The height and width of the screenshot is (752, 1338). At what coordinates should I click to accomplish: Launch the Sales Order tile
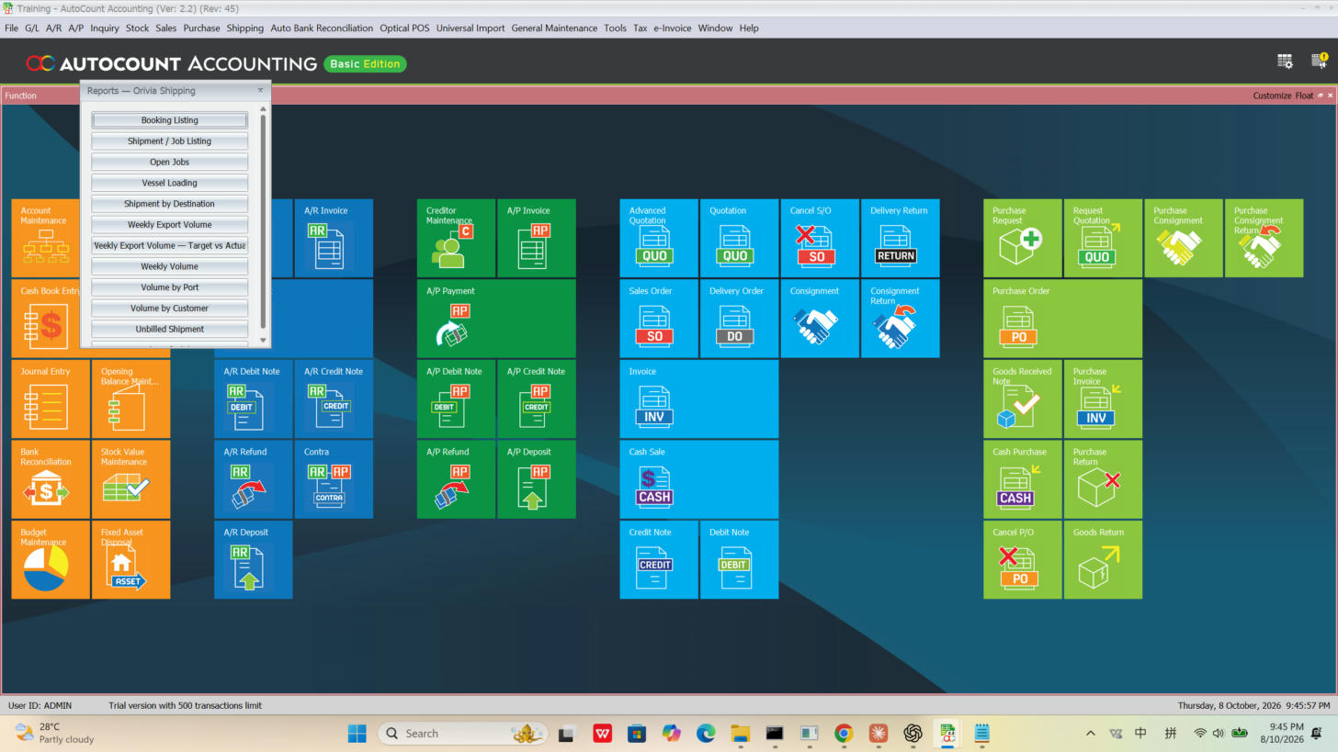tap(658, 318)
